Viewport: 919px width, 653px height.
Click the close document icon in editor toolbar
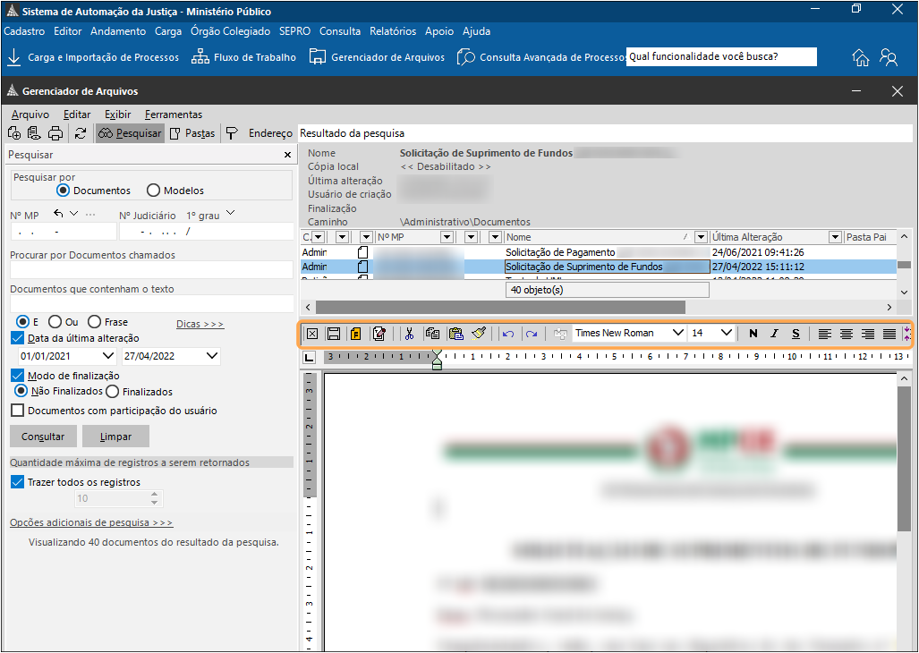(x=312, y=334)
